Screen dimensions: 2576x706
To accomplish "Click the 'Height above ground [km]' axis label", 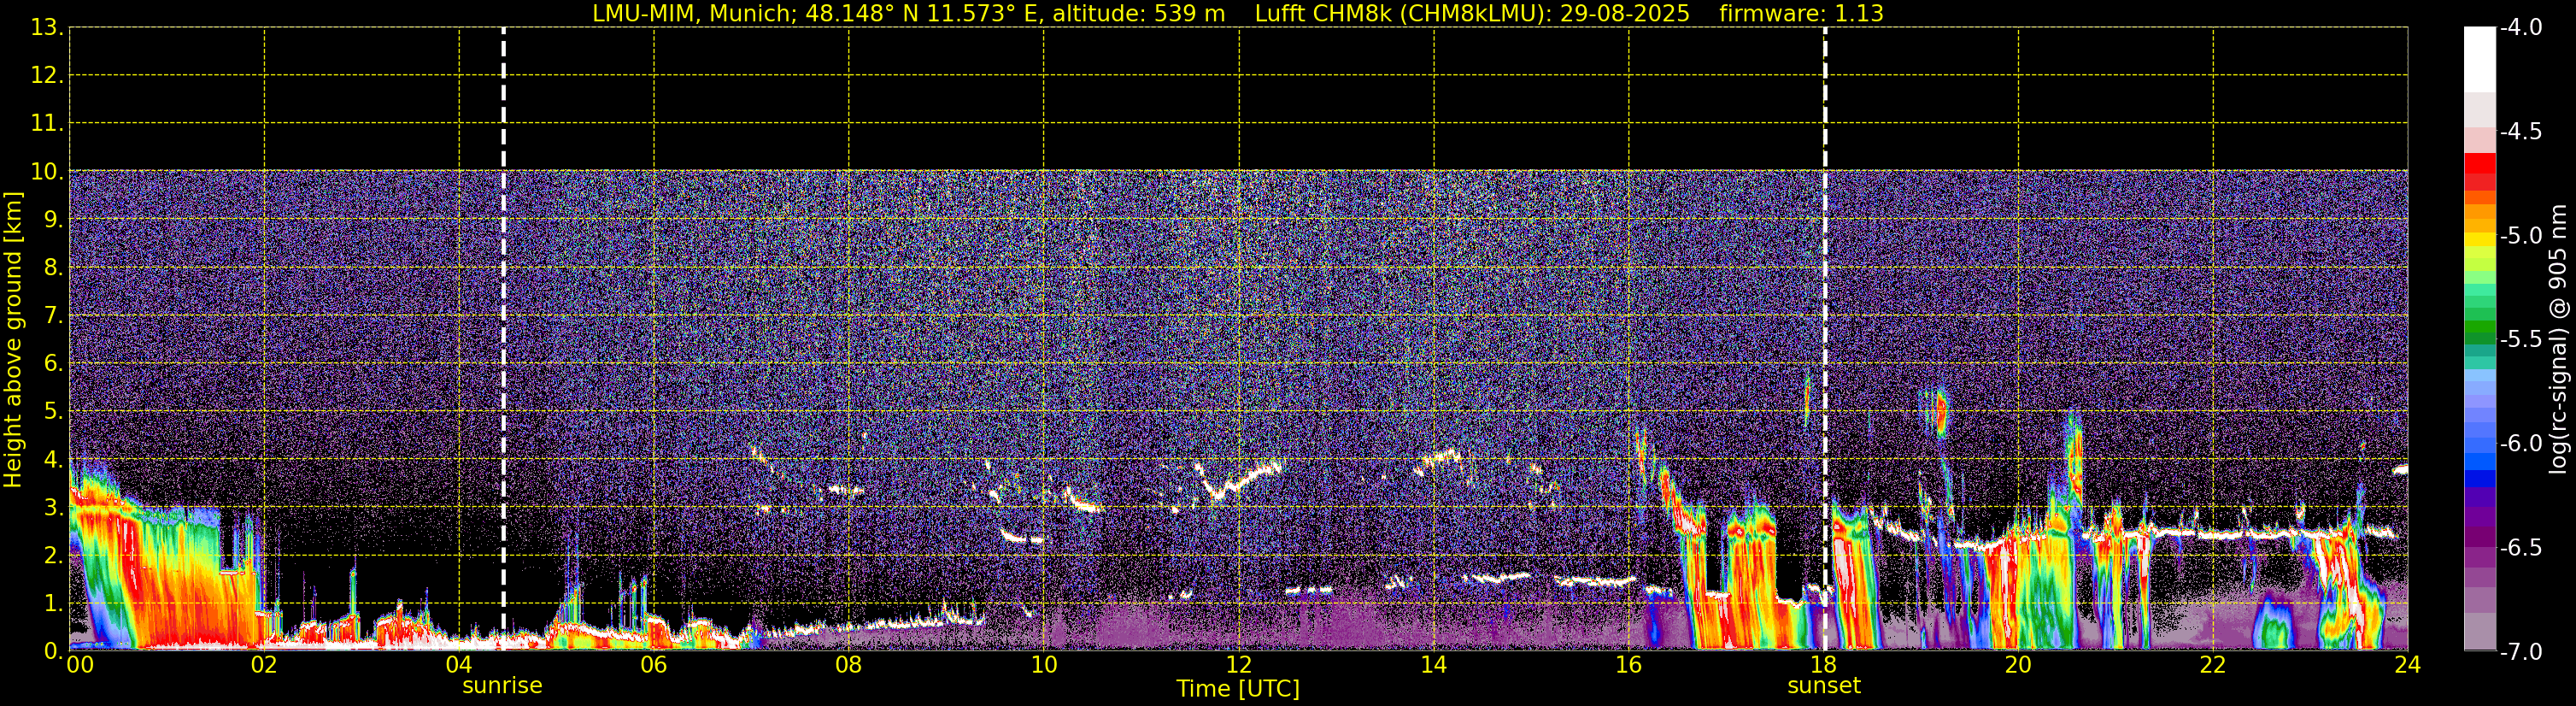I will [13, 340].
